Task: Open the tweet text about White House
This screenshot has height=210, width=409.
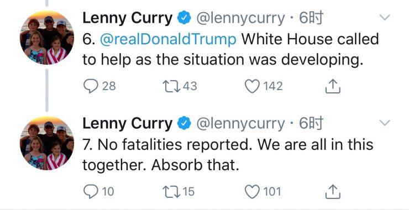Action: click(x=230, y=50)
